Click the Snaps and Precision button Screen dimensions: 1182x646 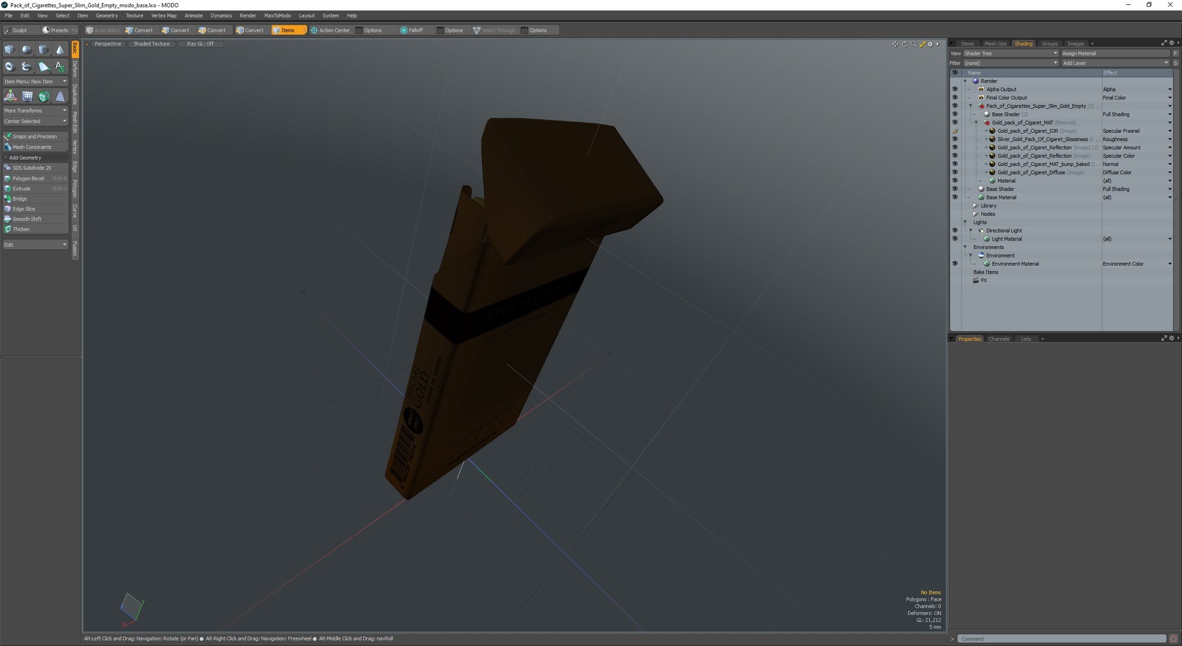(x=35, y=137)
